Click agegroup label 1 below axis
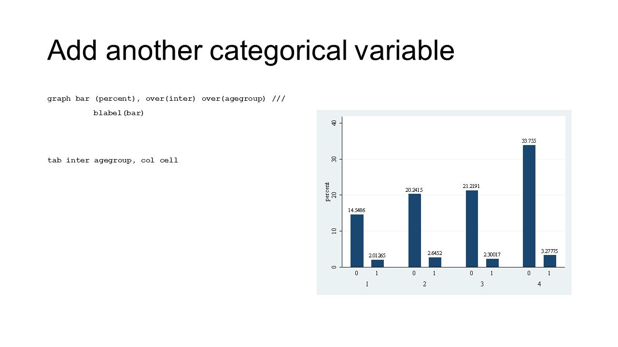The image size is (618, 347). click(x=367, y=284)
